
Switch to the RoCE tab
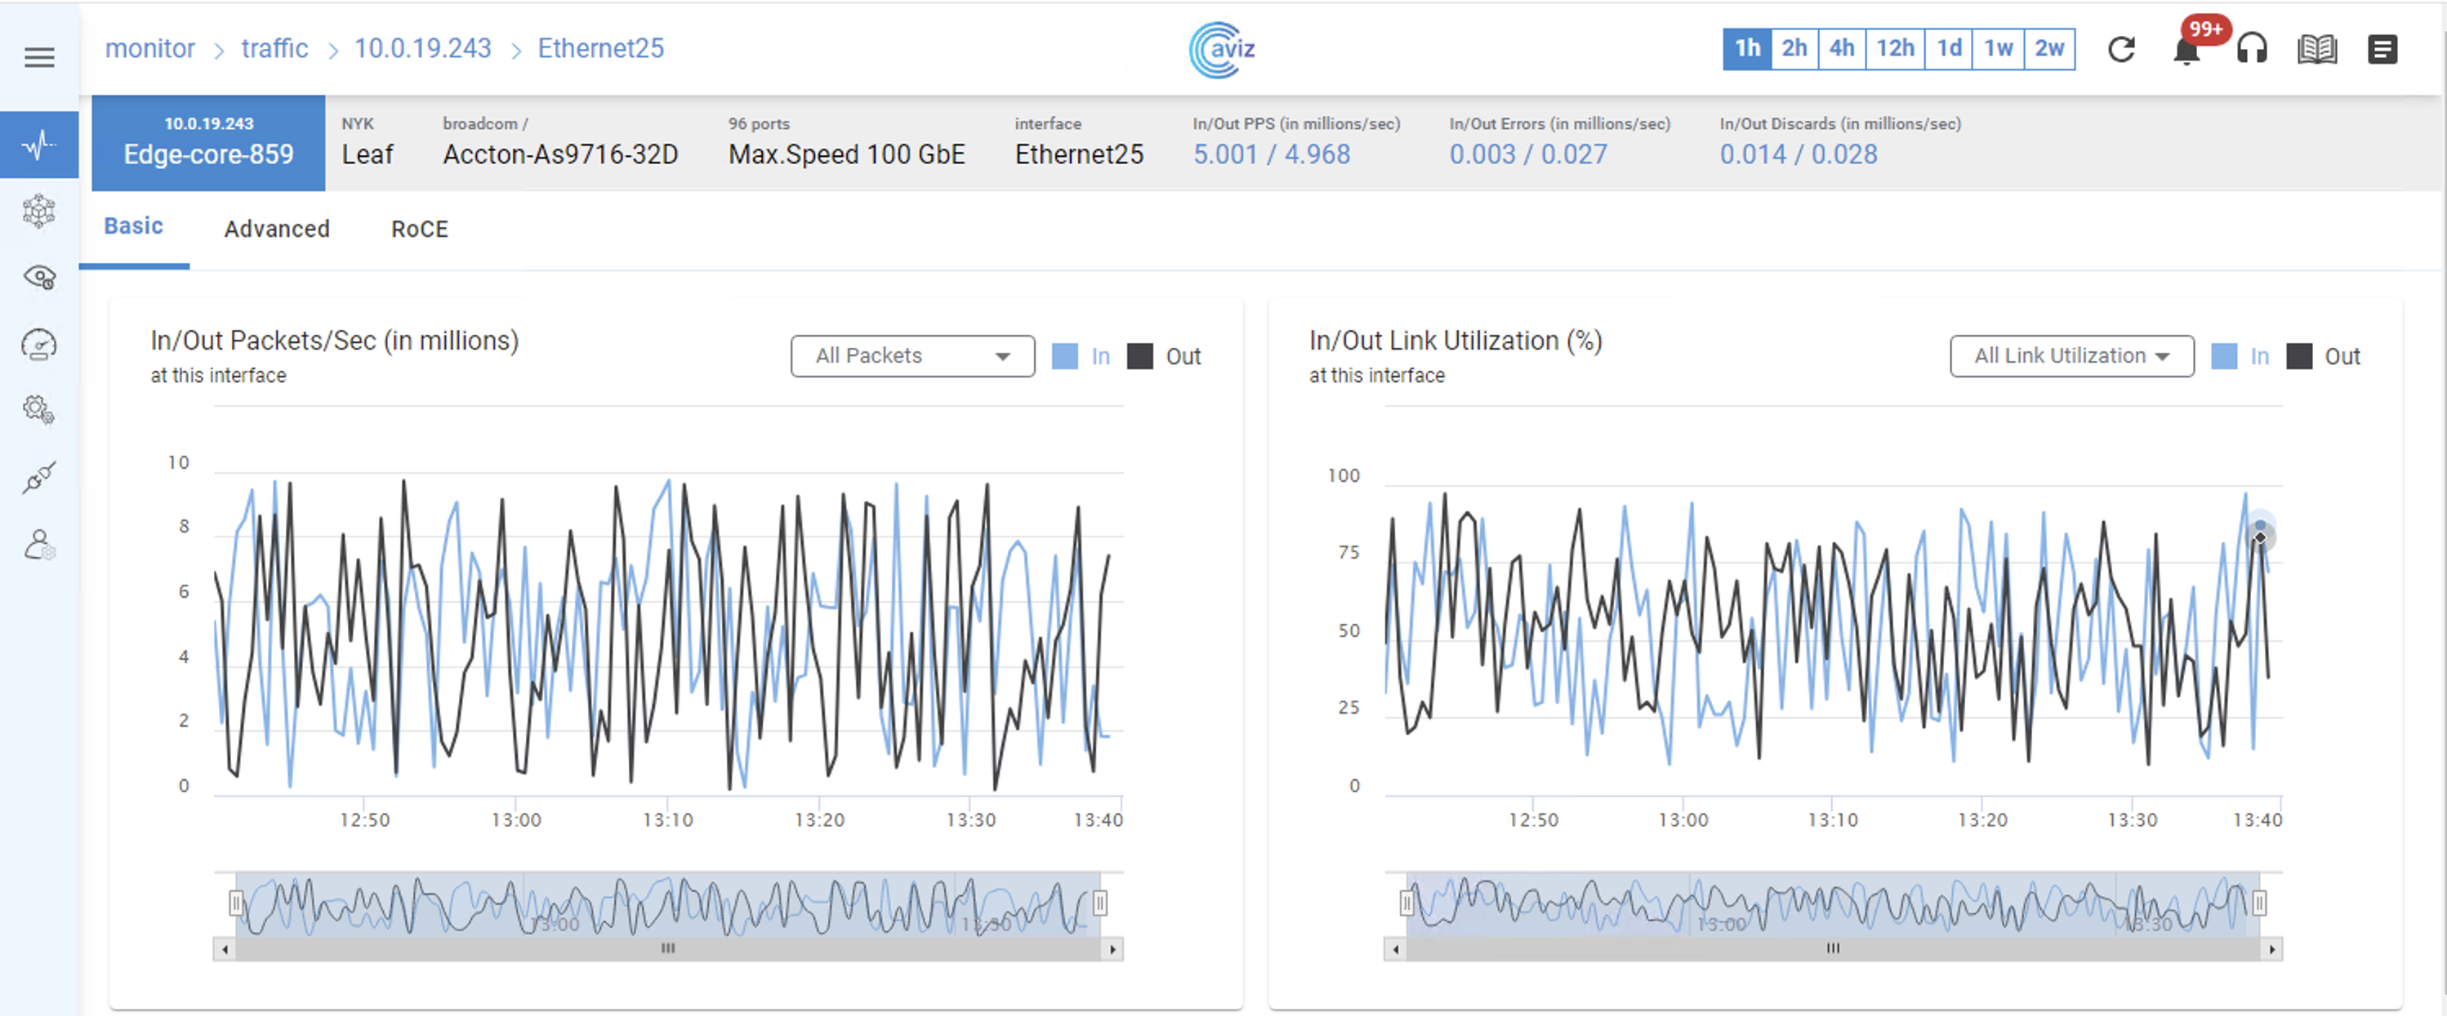pos(419,229)
